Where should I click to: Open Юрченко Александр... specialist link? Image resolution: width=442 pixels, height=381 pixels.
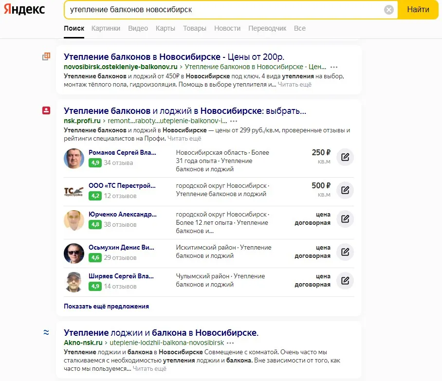[123, 215]
